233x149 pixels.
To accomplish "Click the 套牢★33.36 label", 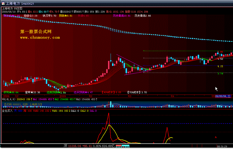I will (x=33, y=92).
